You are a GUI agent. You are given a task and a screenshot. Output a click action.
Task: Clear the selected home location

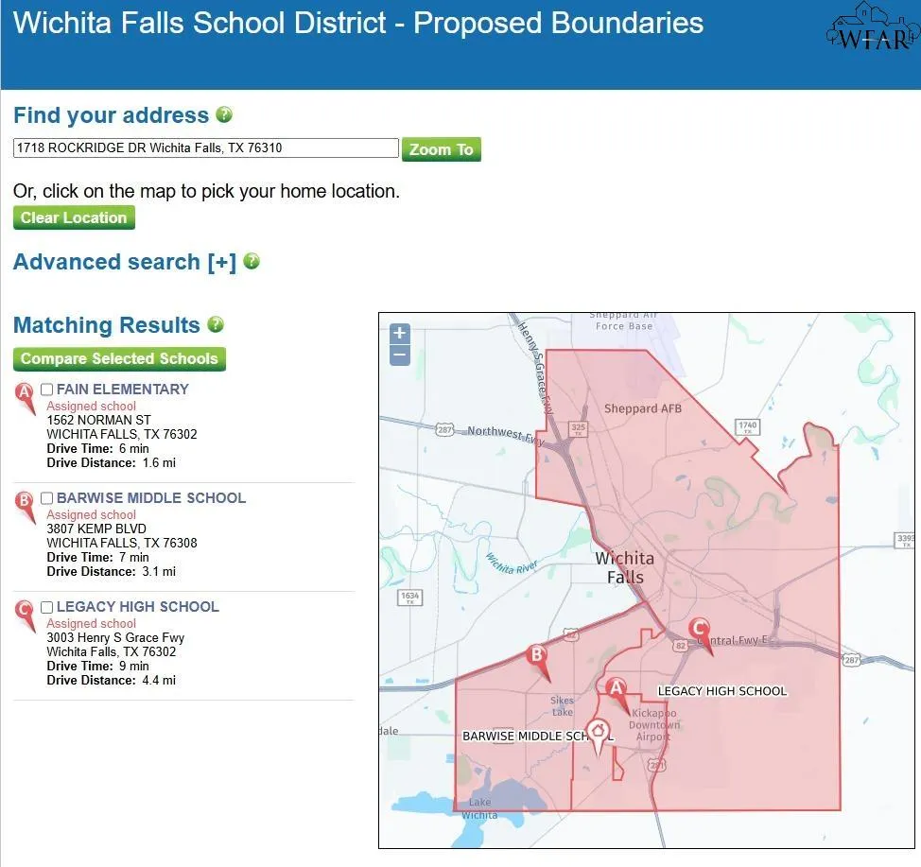coord(74,217)
